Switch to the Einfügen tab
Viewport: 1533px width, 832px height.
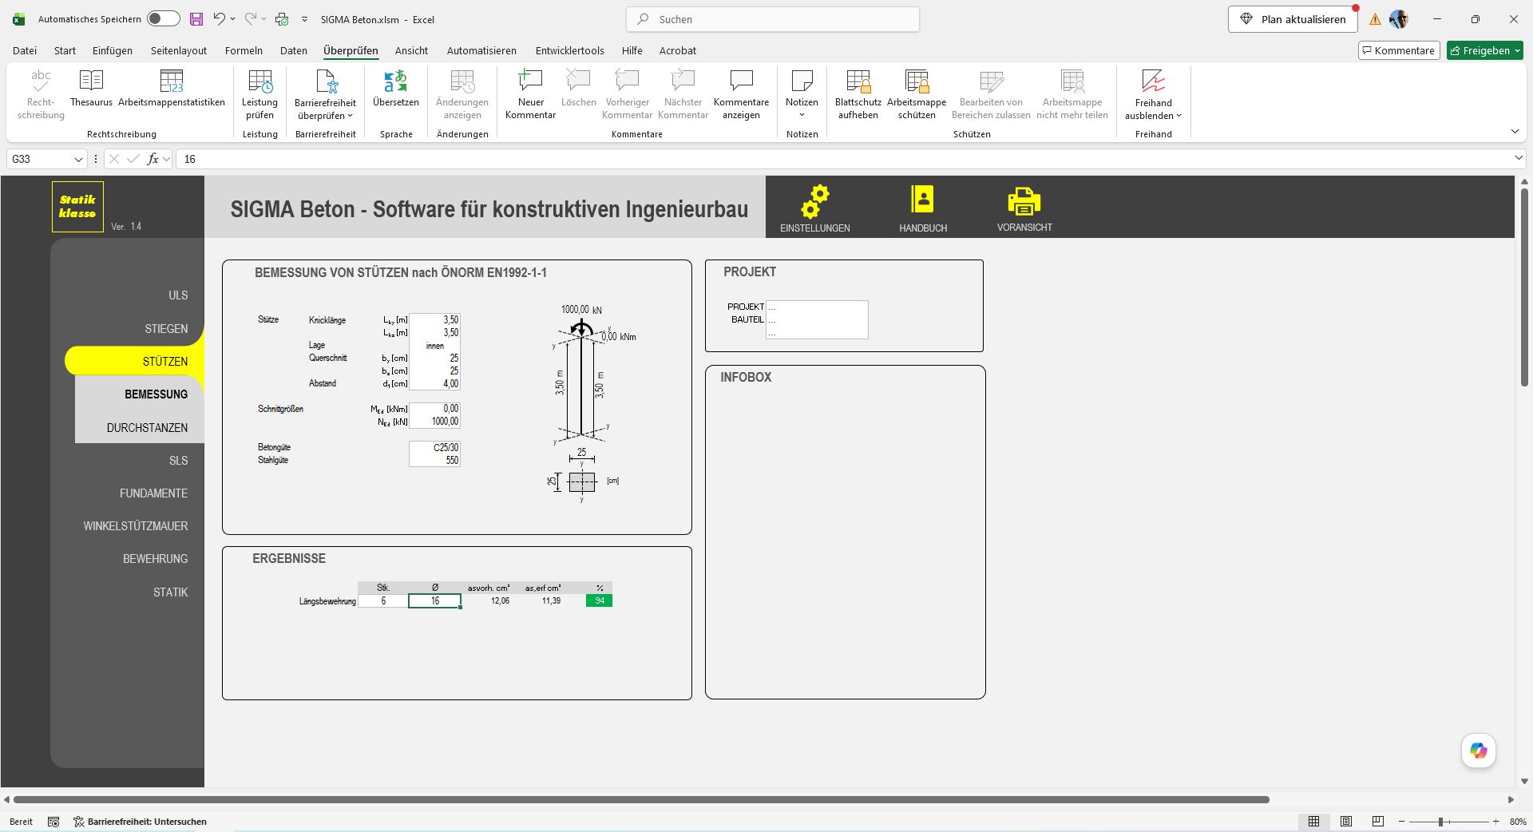pos(113,50)
